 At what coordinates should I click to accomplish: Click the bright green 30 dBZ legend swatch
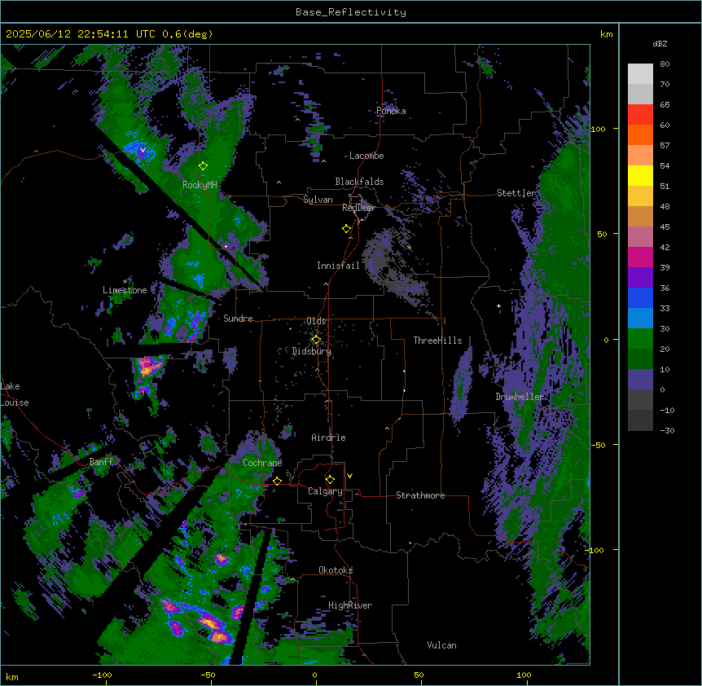click(640, 338)
